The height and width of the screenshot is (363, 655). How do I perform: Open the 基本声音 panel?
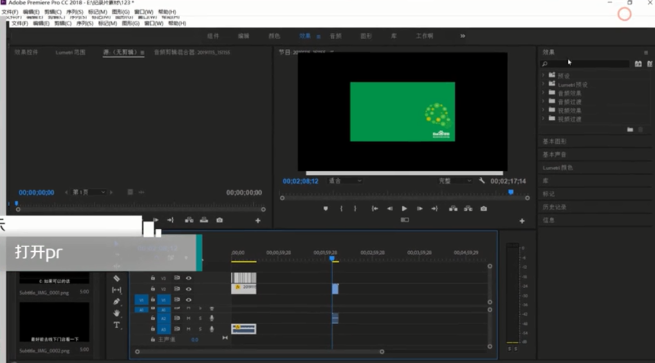click(554, 155)
